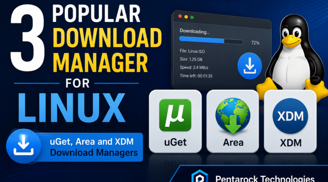Click the 72% progress value

pos(255,43)
